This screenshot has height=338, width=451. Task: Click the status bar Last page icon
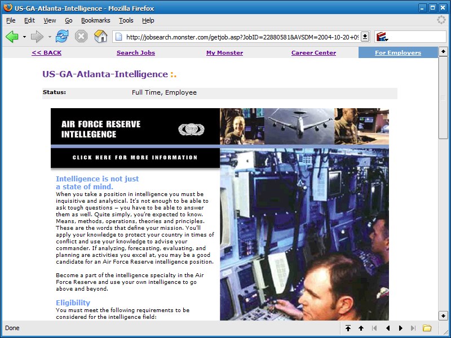click(x=413, y=328)
